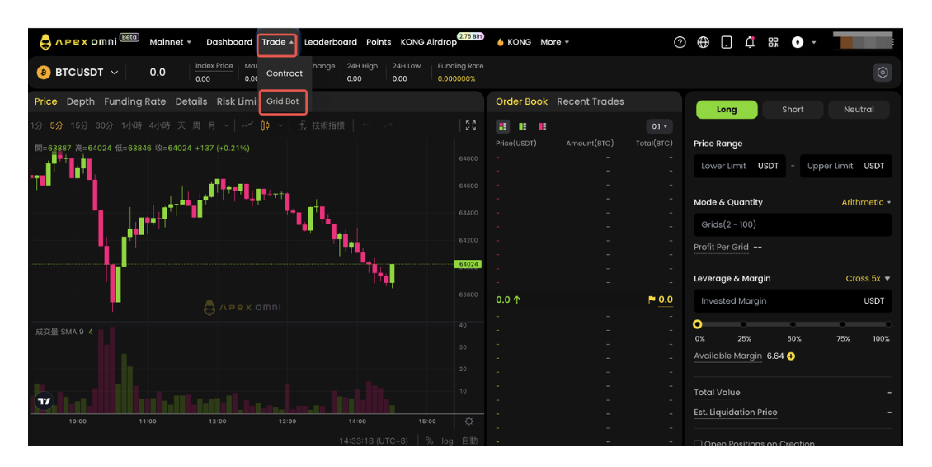The image size is (932, 467).
Task: Open the 技術指標 indicators button
Action: tap(322, 125)
